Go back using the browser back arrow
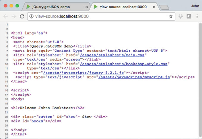The width and height of the screenshot is (202, 139). tap(6, 16)
